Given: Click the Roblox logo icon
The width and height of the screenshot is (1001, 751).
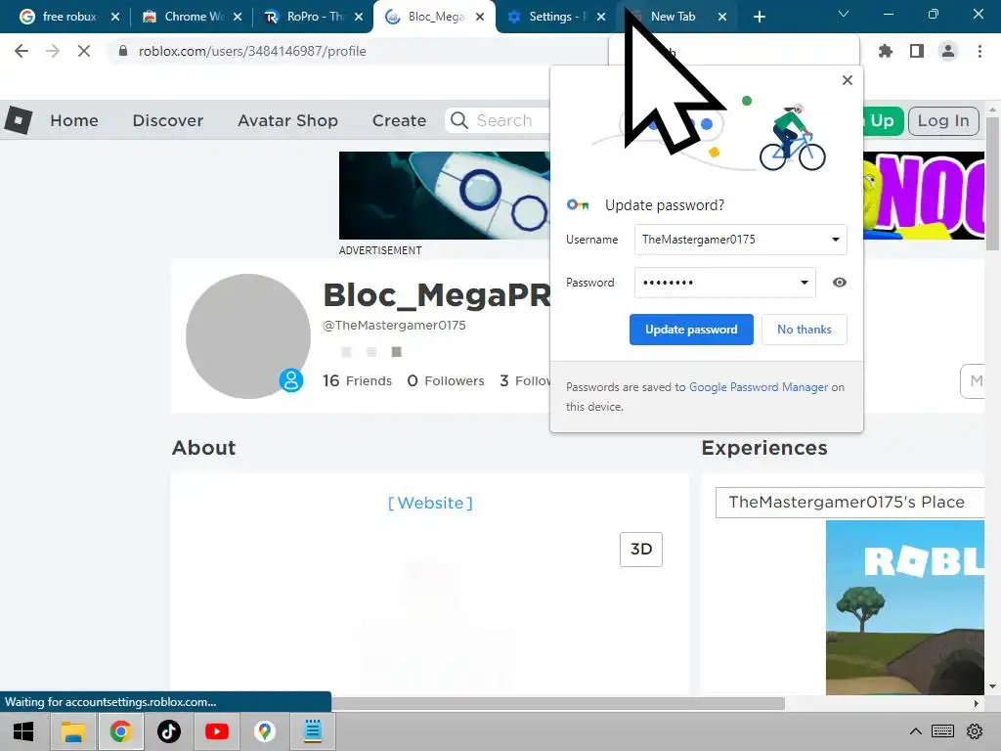Looking at the screenshot, I should tap(18, 120).
